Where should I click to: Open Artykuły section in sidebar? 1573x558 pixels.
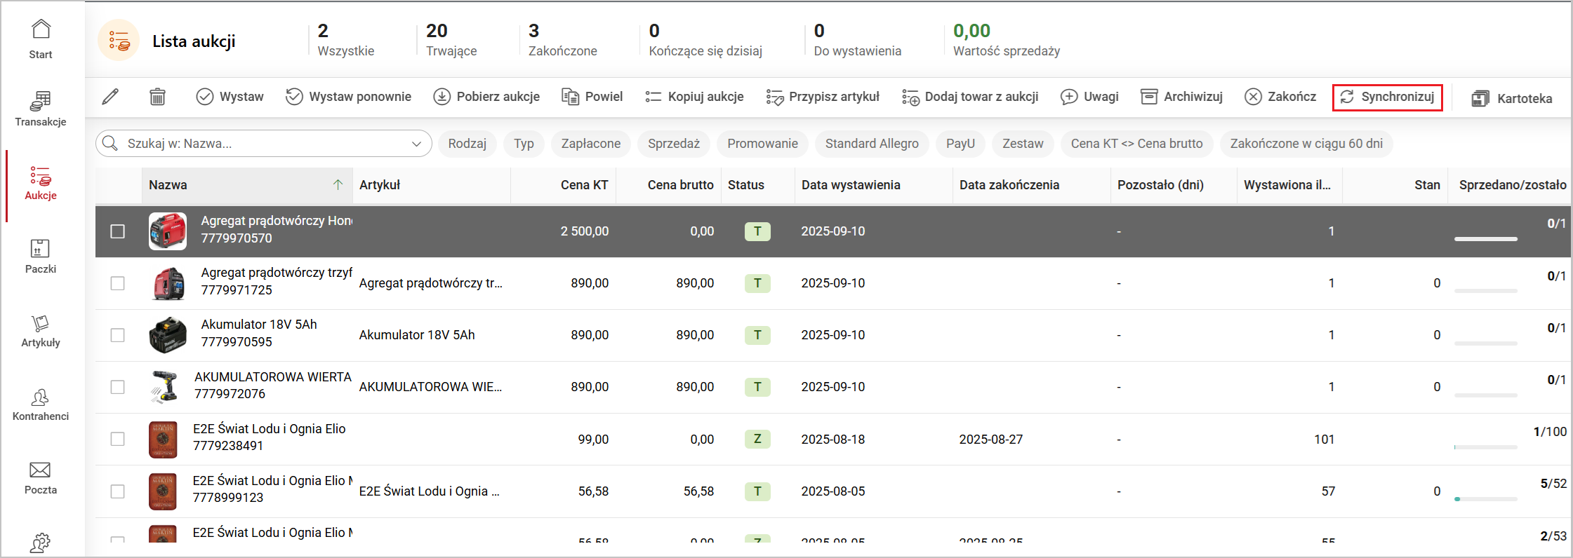(41, 330)
